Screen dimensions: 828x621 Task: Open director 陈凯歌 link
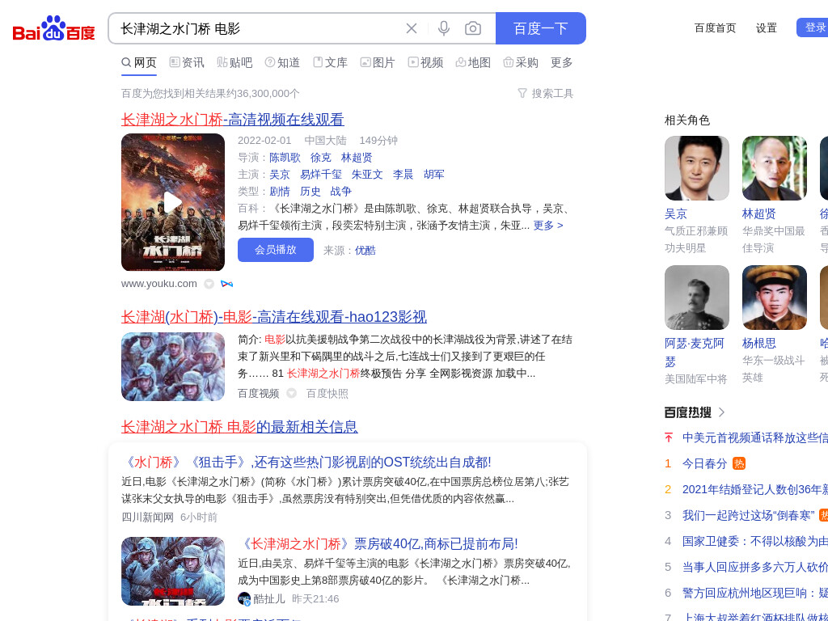click(285, 158)
